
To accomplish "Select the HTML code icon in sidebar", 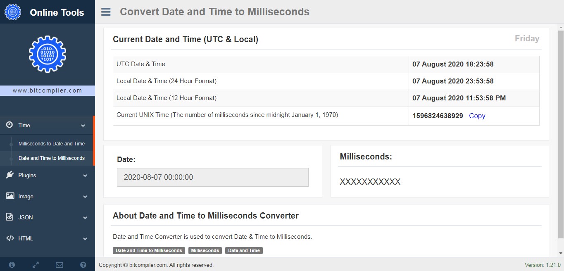I will point(10,238).
